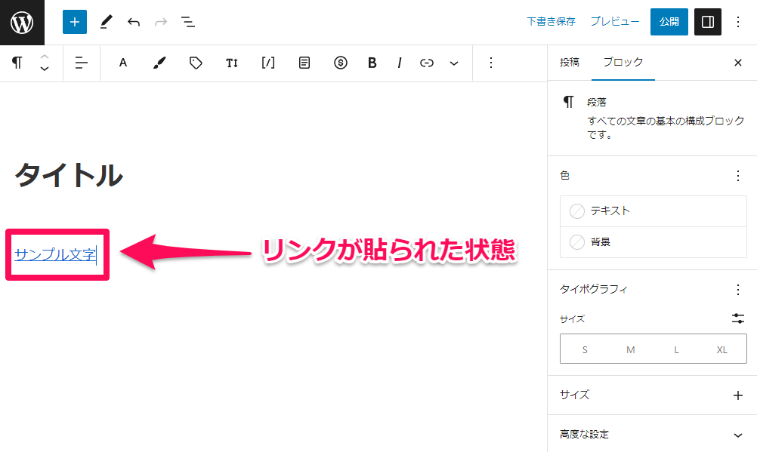This screenshot has height=452, width=757.
Task: Select the ブロック tab
Action: click(x=623, y=63)
